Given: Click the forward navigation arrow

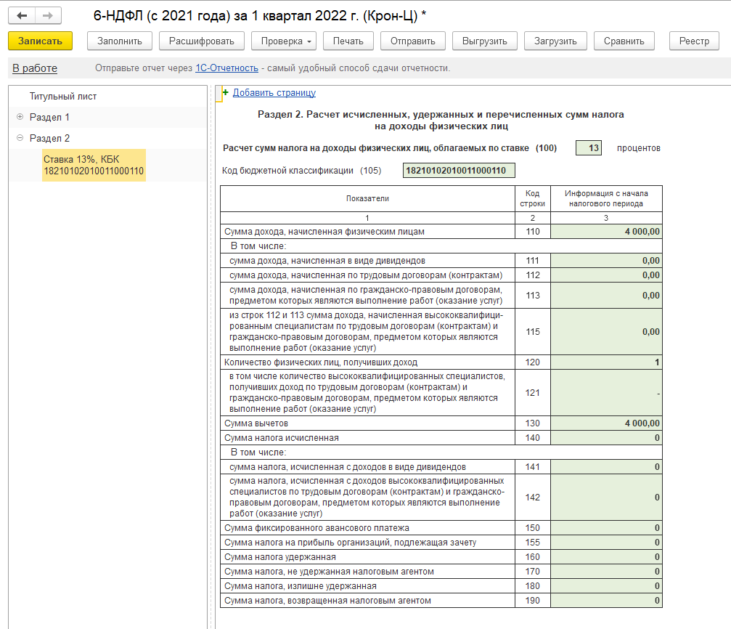Looking at the screenshot, I should tap(48, 16).
